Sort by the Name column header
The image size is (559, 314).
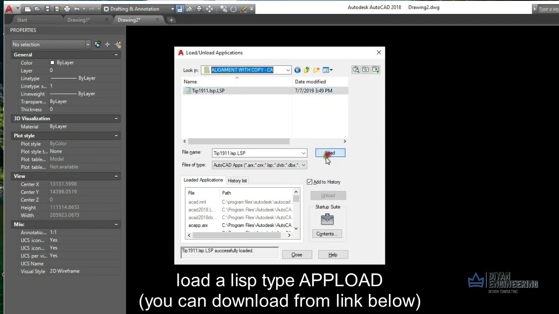(237, 82)
